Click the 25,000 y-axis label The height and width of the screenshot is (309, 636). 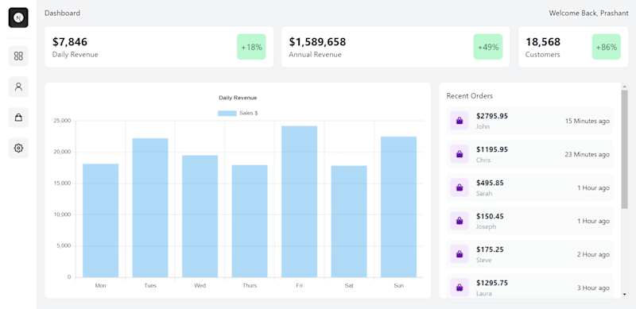62,121
